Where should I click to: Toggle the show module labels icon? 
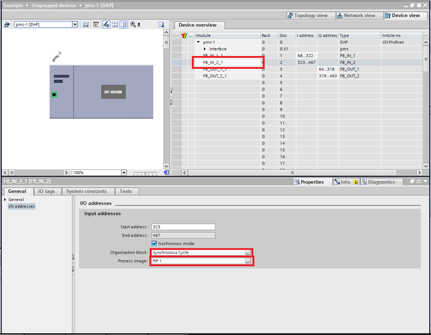tap(95, 25)
